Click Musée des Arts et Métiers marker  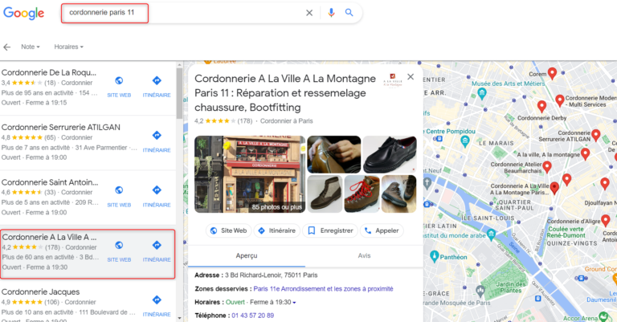pyautogui.click(x=482, y=94)
